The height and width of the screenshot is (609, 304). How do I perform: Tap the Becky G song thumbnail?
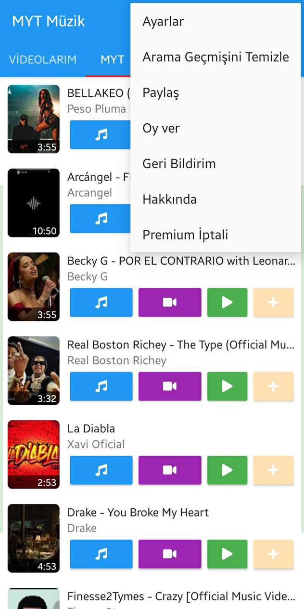point(34,286)
